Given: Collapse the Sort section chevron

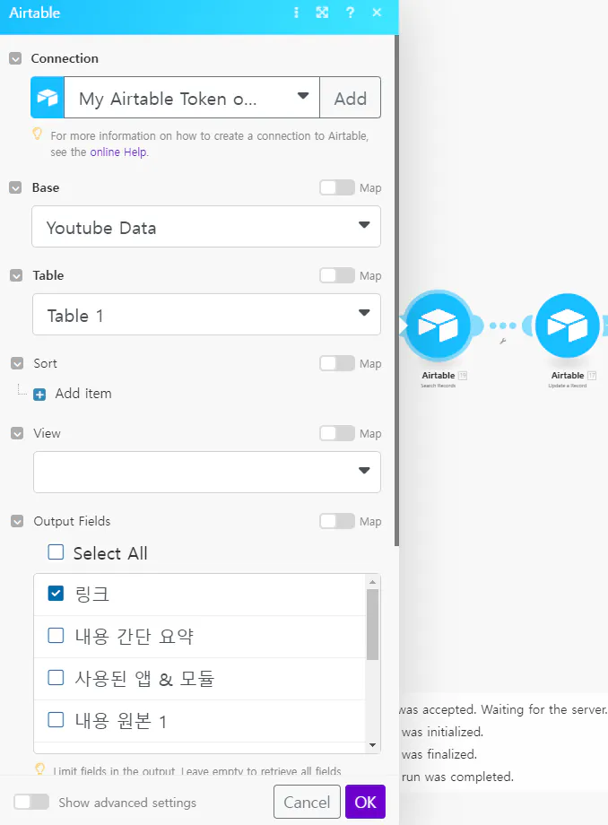Looking at the screenshot, I should pos(17,363).
